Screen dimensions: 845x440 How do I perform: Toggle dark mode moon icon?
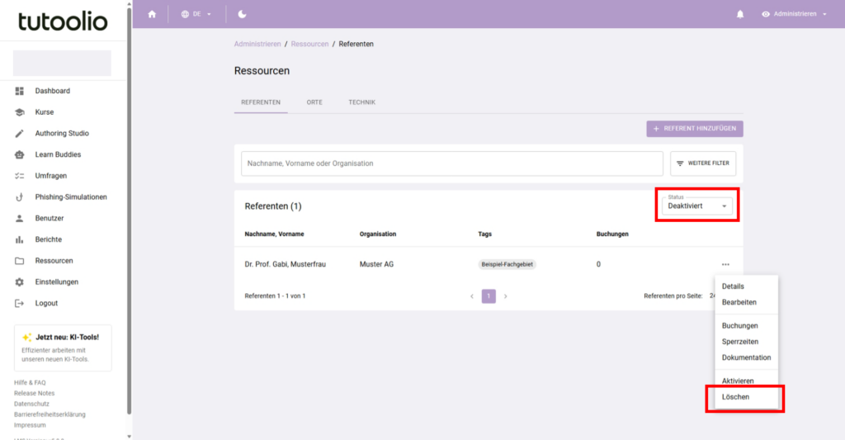click(x=242, y=14)
